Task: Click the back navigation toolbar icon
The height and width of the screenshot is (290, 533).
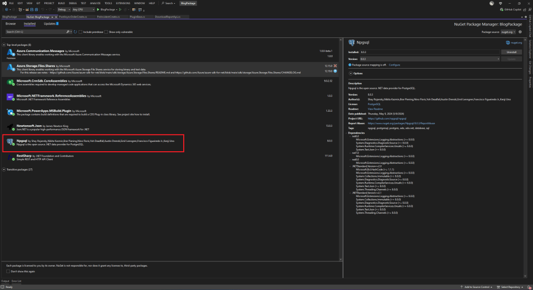Action: point(6,9)
